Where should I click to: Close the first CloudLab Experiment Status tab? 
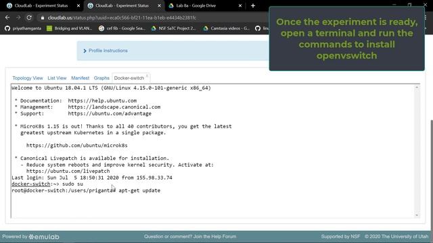tap(78, 5)
